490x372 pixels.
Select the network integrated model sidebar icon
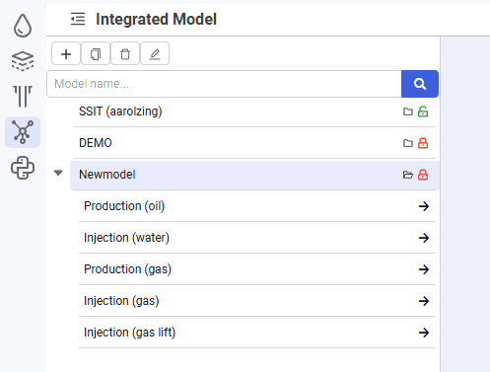[x=23, y=132]
